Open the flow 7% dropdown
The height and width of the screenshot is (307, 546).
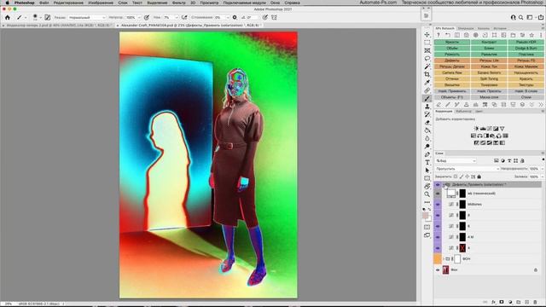coord(177,17)
